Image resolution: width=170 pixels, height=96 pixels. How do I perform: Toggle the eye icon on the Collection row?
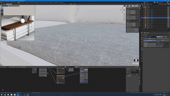tap(167, 7)
